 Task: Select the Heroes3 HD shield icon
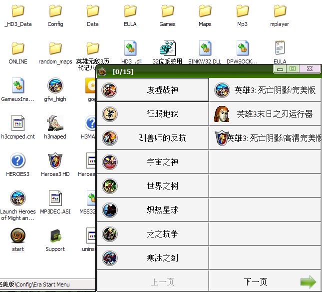point(55,160)
